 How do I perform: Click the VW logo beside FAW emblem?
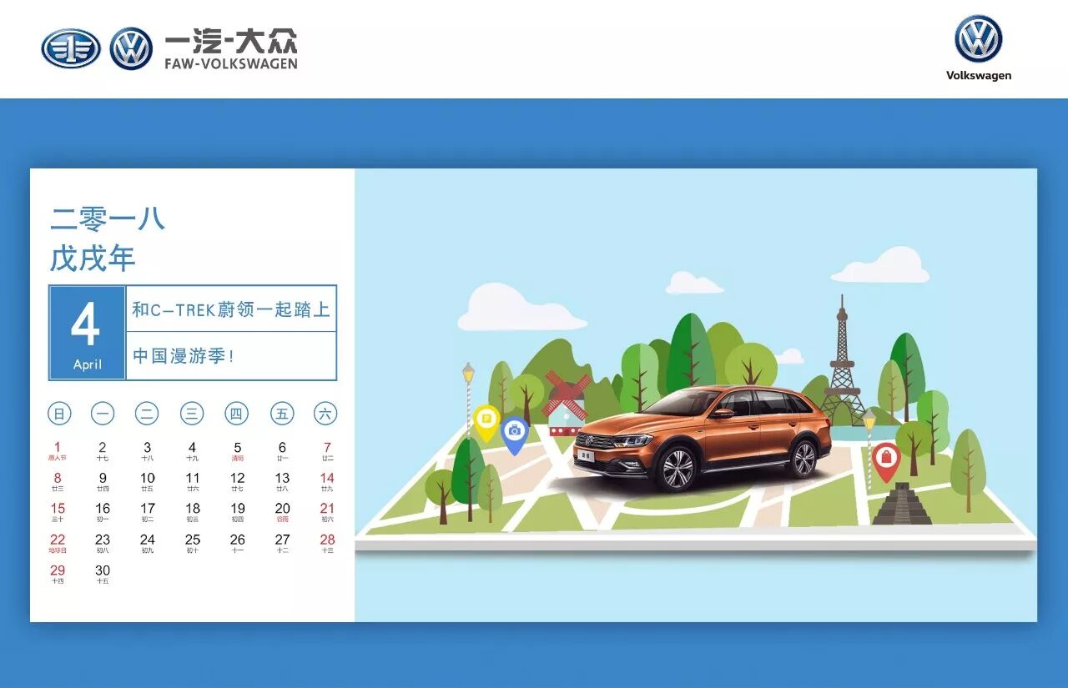131,48
